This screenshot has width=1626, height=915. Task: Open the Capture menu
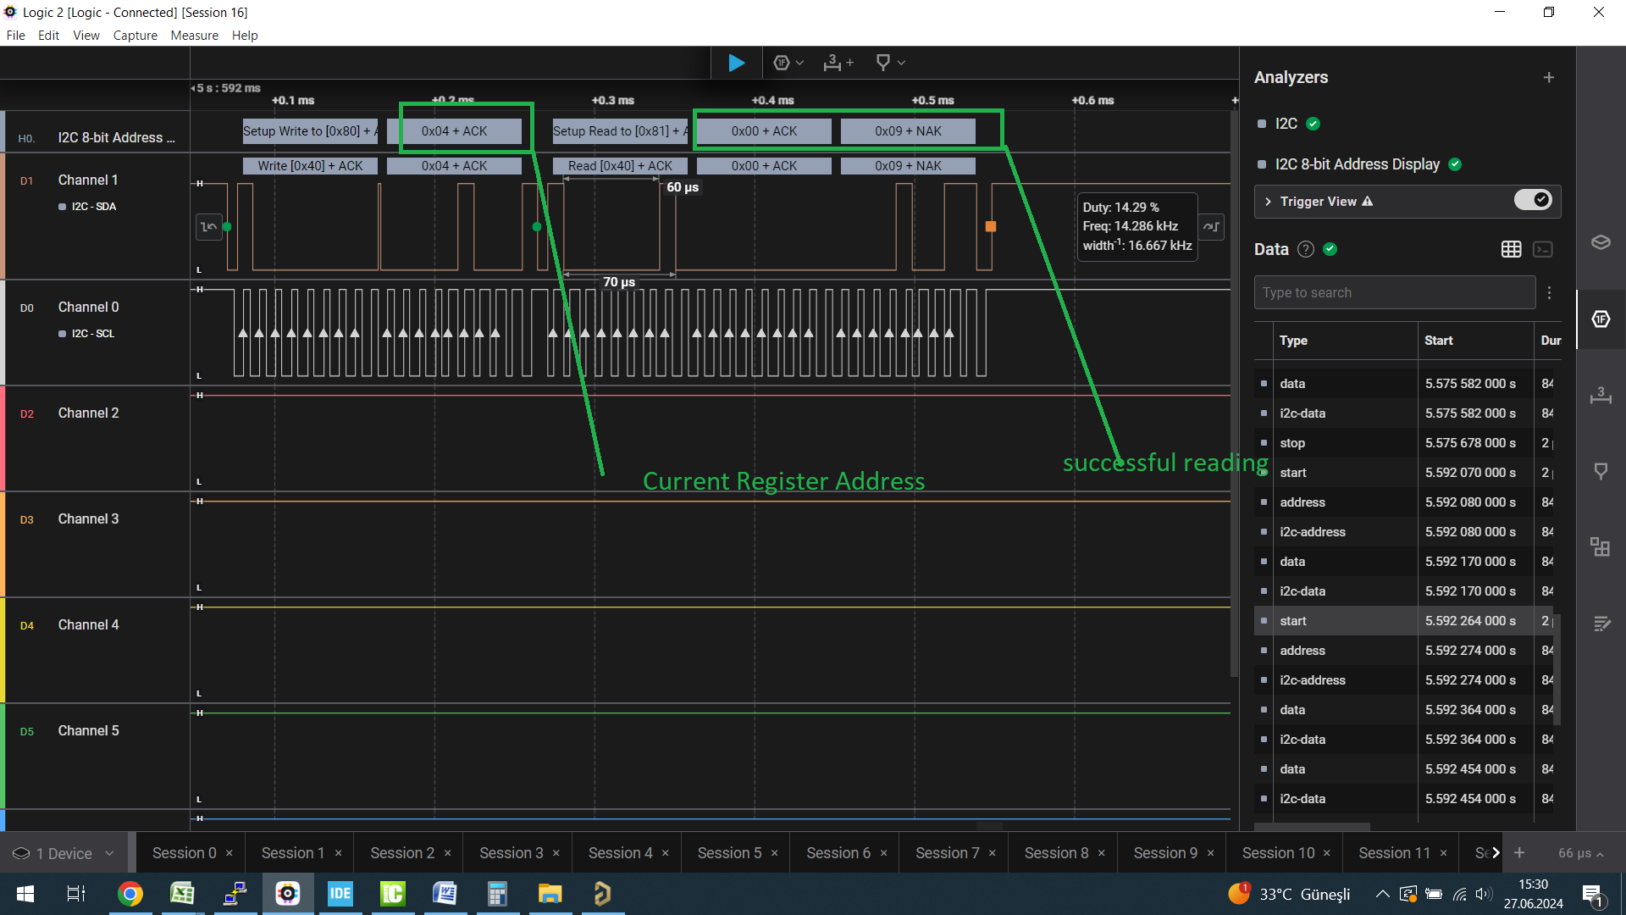[135, 36]
